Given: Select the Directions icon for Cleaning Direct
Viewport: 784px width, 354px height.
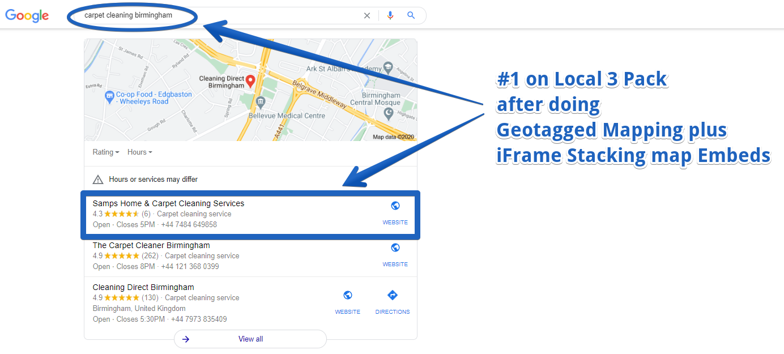Looking at the screenshot, I should click(x=392, y=295).
